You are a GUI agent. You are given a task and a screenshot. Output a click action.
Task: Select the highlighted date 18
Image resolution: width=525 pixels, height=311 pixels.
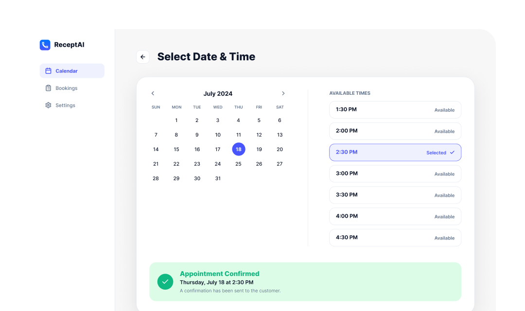coord(238,149)
